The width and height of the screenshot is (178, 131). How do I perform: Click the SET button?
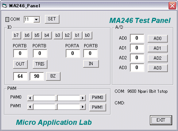tap(52, 19)
